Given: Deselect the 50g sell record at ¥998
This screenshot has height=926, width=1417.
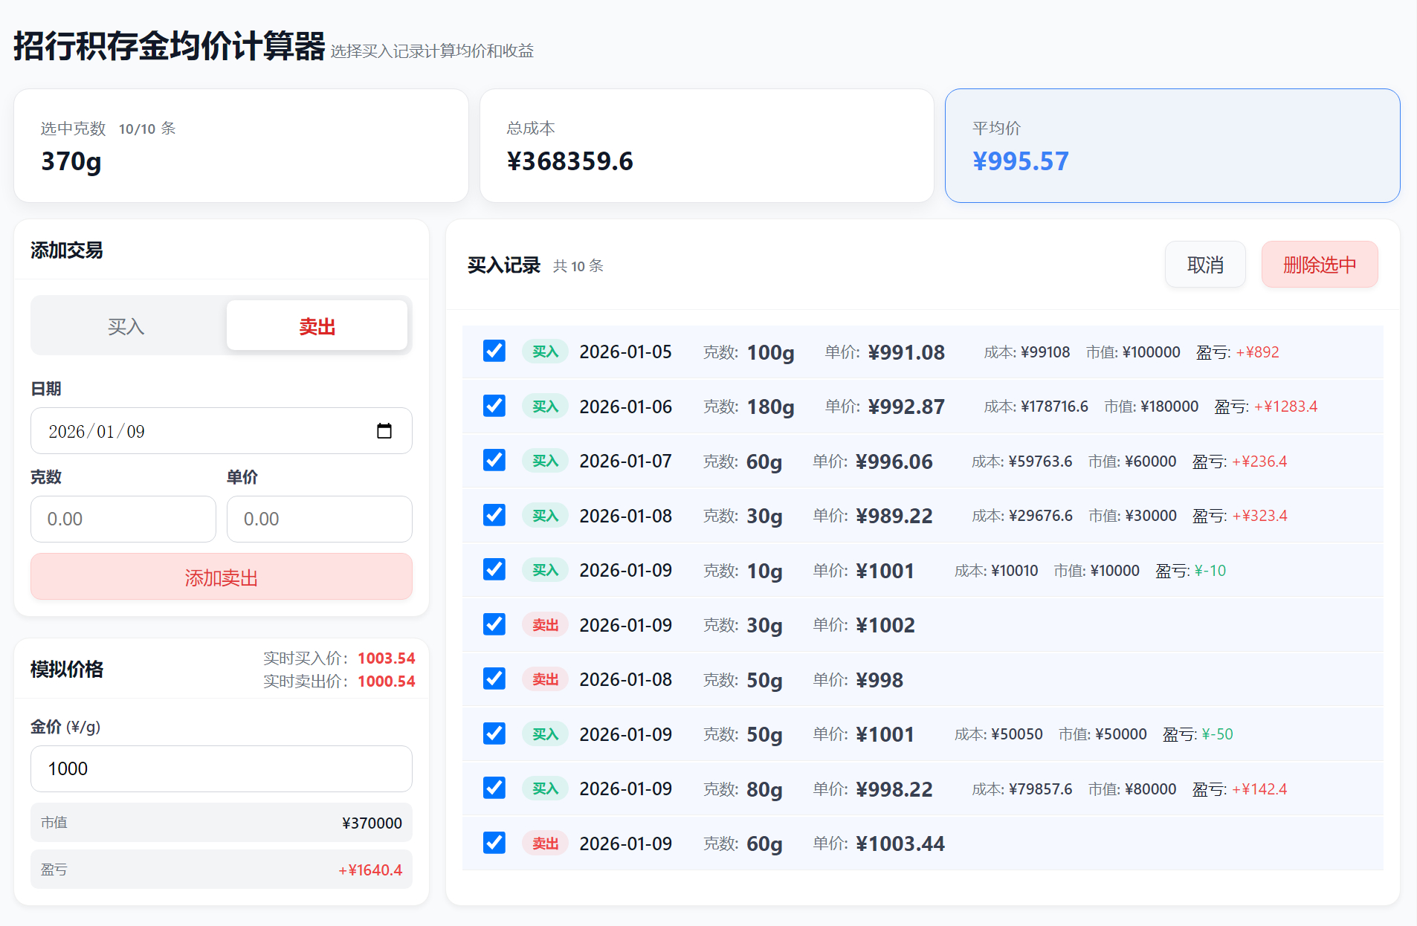Looking at the screenshot, I should tap(494, 679).
